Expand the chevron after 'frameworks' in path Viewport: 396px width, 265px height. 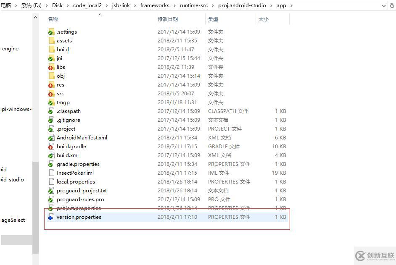(x=174, y=5)
